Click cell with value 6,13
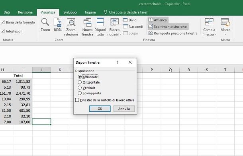Screen dimensions: 243x156 point(6,88)
